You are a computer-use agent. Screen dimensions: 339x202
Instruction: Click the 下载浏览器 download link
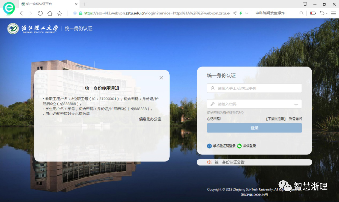click(276, 119)
